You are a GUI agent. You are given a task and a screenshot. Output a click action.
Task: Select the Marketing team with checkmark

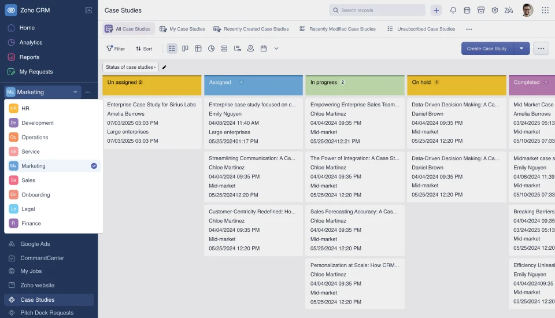click(x=54, y=166)
